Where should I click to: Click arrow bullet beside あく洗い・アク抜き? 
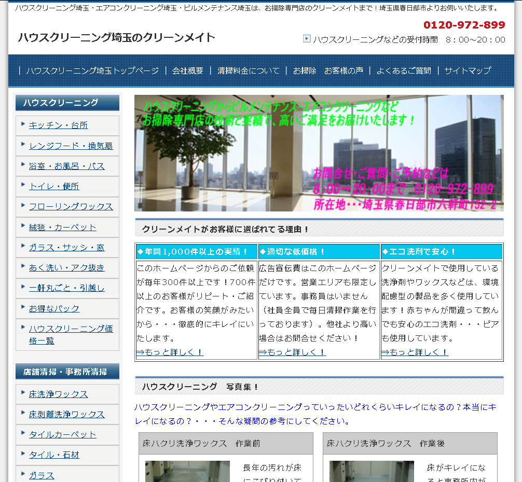click(x=23, y=266)
